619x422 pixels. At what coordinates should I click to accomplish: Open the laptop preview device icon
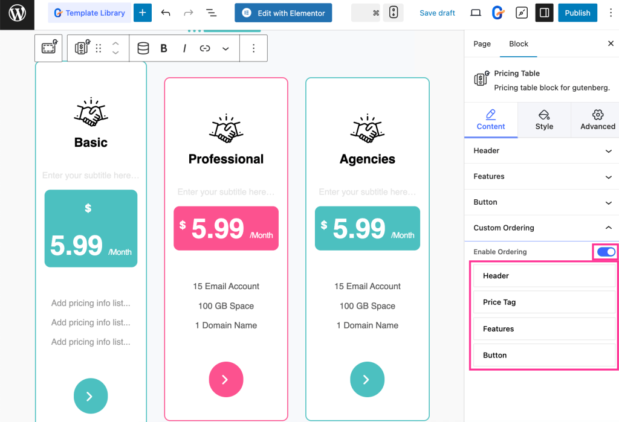tap(476, 13)
